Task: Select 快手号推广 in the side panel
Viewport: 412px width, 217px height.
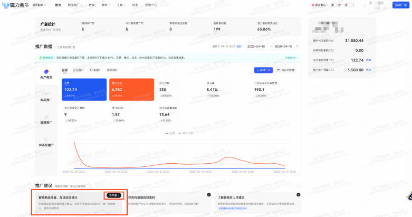Action: [46, 142]
